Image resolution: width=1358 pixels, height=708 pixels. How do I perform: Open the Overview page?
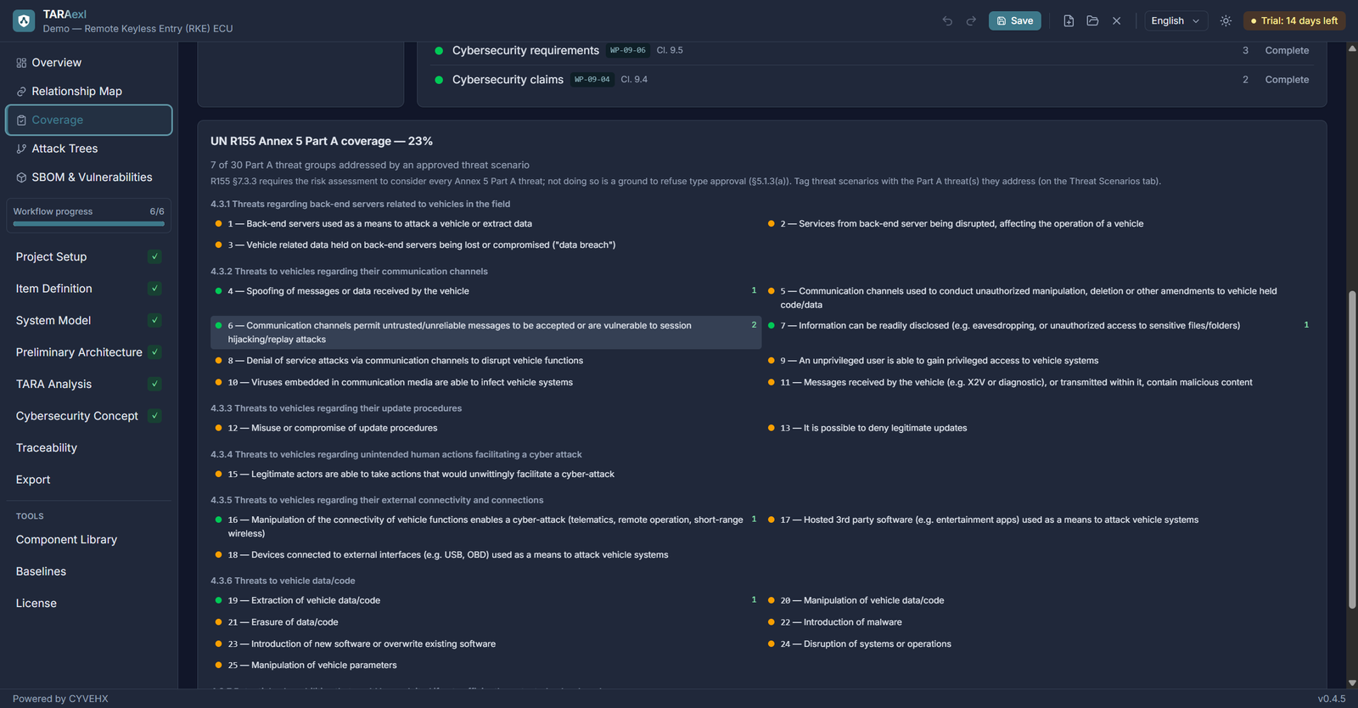[x=89, y=63]
